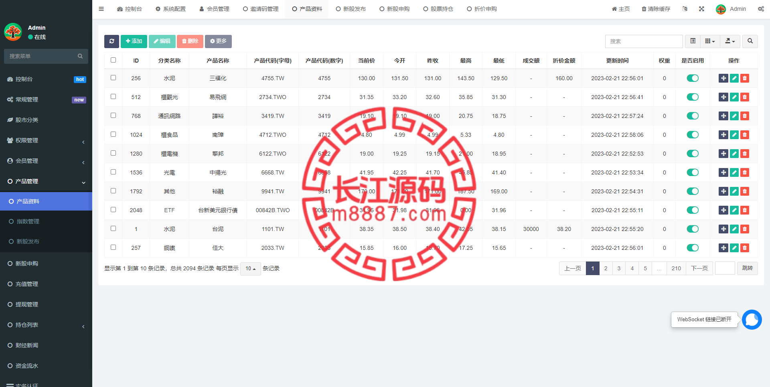Edit row 1280 with pencil icon
770x387 pixels.
point(734,154)
